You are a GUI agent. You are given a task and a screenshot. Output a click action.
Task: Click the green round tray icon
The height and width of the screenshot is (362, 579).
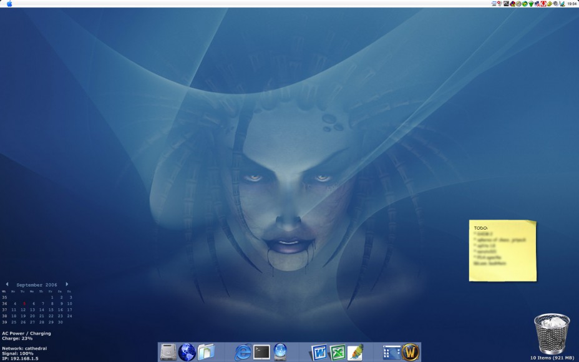(x=525, y=4)
